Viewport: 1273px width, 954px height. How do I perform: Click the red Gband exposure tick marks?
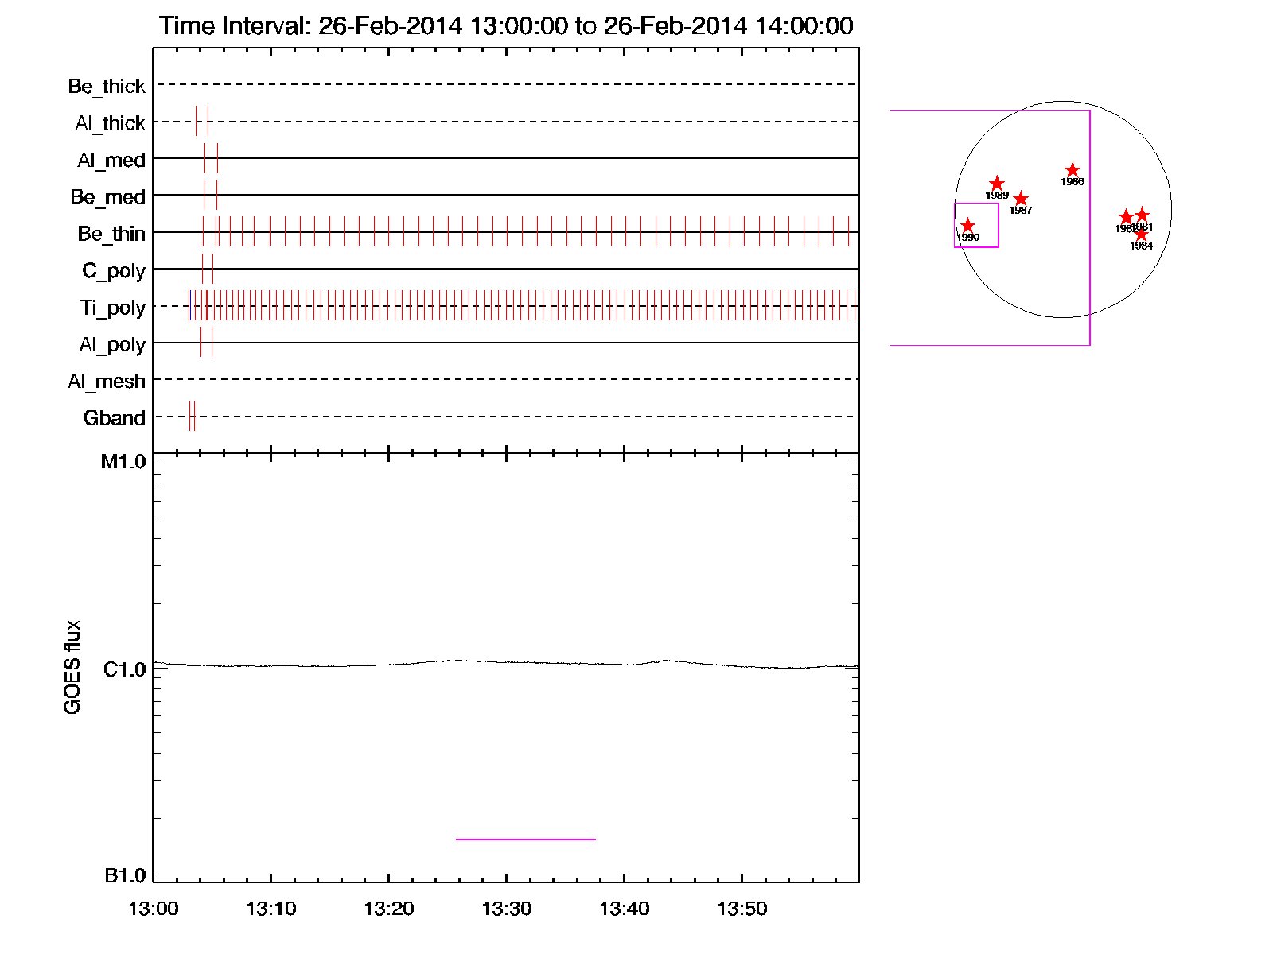click(192, 416)
